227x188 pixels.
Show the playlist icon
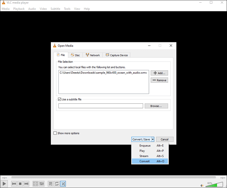tap(51, 184)
